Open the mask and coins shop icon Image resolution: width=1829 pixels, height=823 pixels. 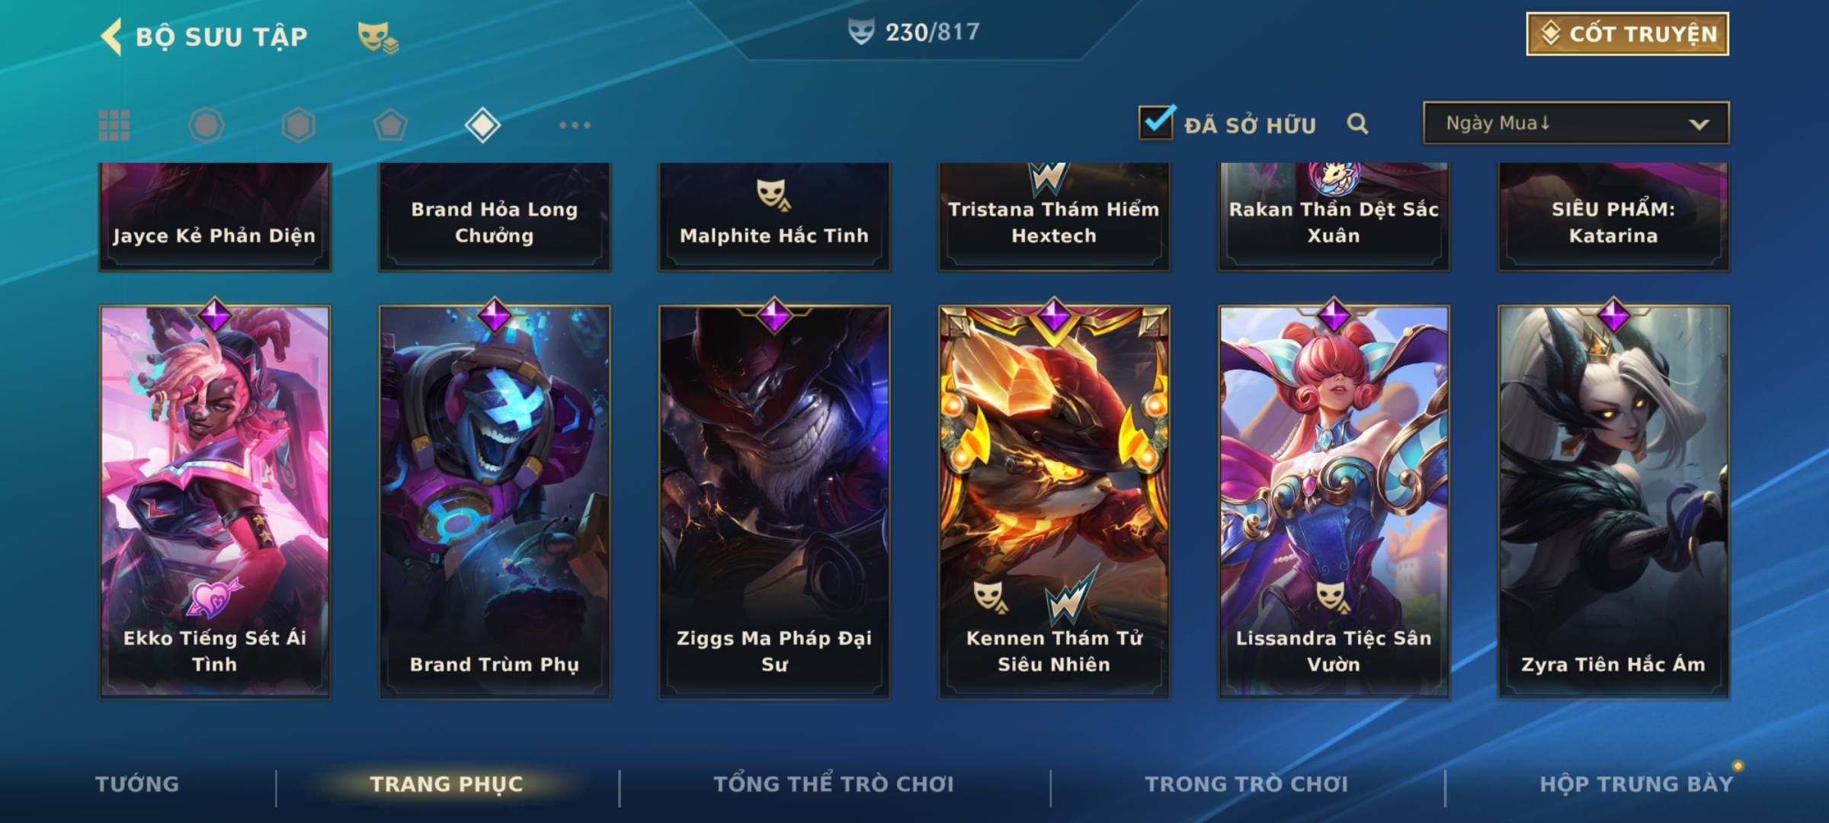[x=378, y=37]
